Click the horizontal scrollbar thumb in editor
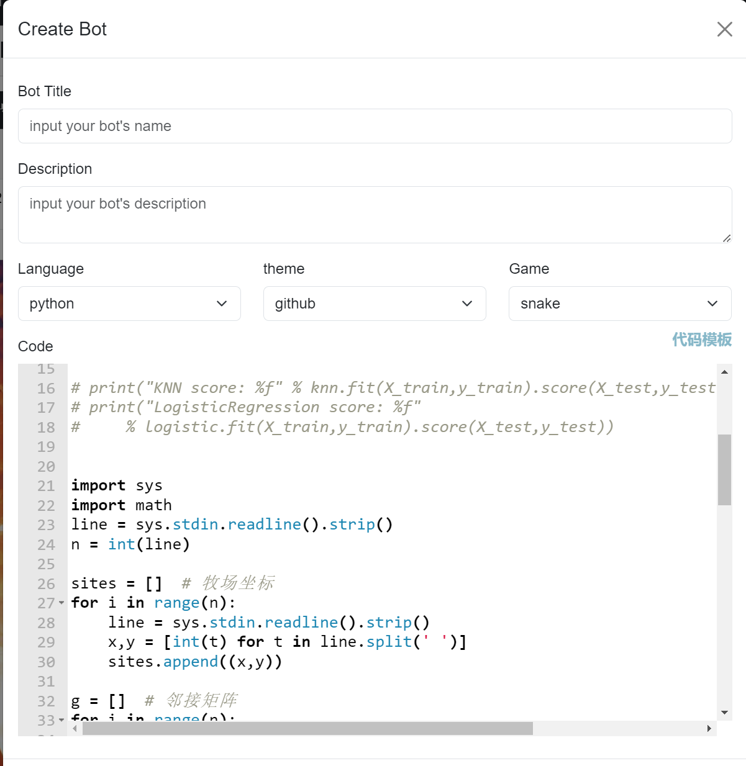 (x=307, y=729)
